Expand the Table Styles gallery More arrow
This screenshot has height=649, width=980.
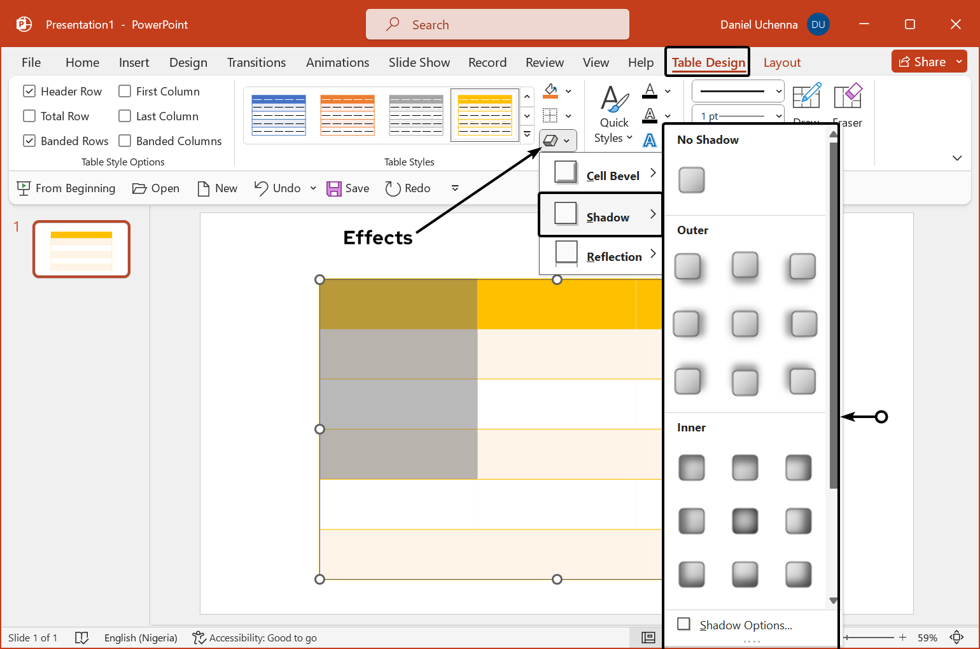527,135
